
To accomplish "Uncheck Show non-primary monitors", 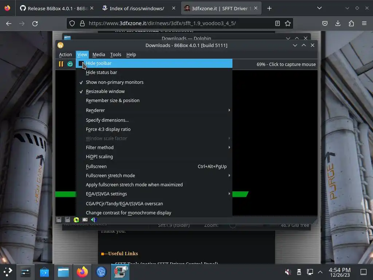I will pyautogui.click(x=154, y=82).
